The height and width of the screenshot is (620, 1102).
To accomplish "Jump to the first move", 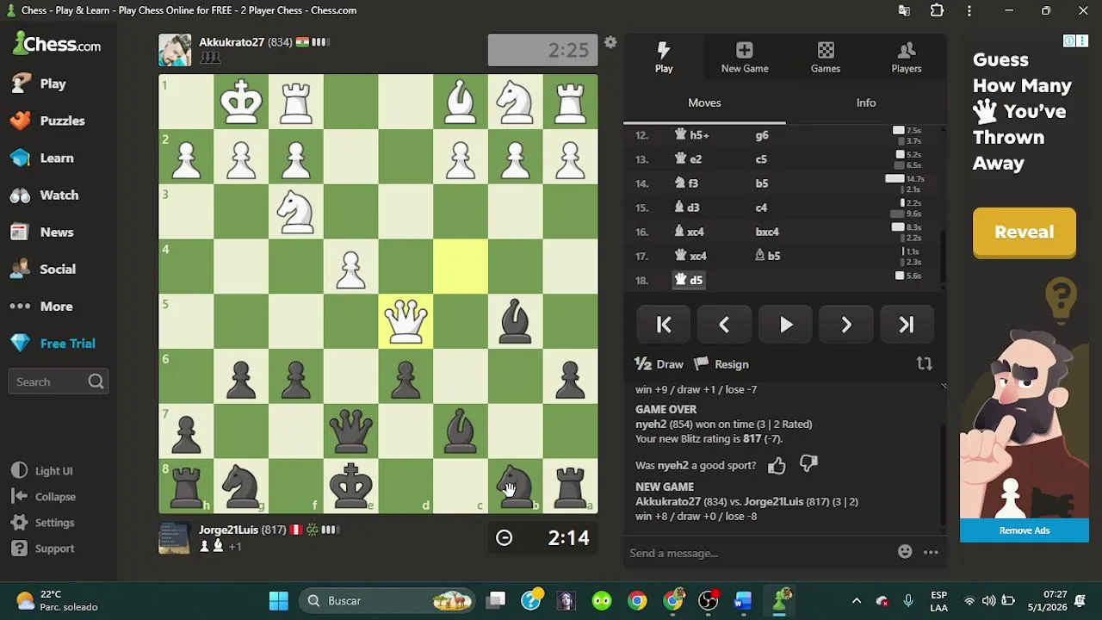I will (x=664, y=325).
